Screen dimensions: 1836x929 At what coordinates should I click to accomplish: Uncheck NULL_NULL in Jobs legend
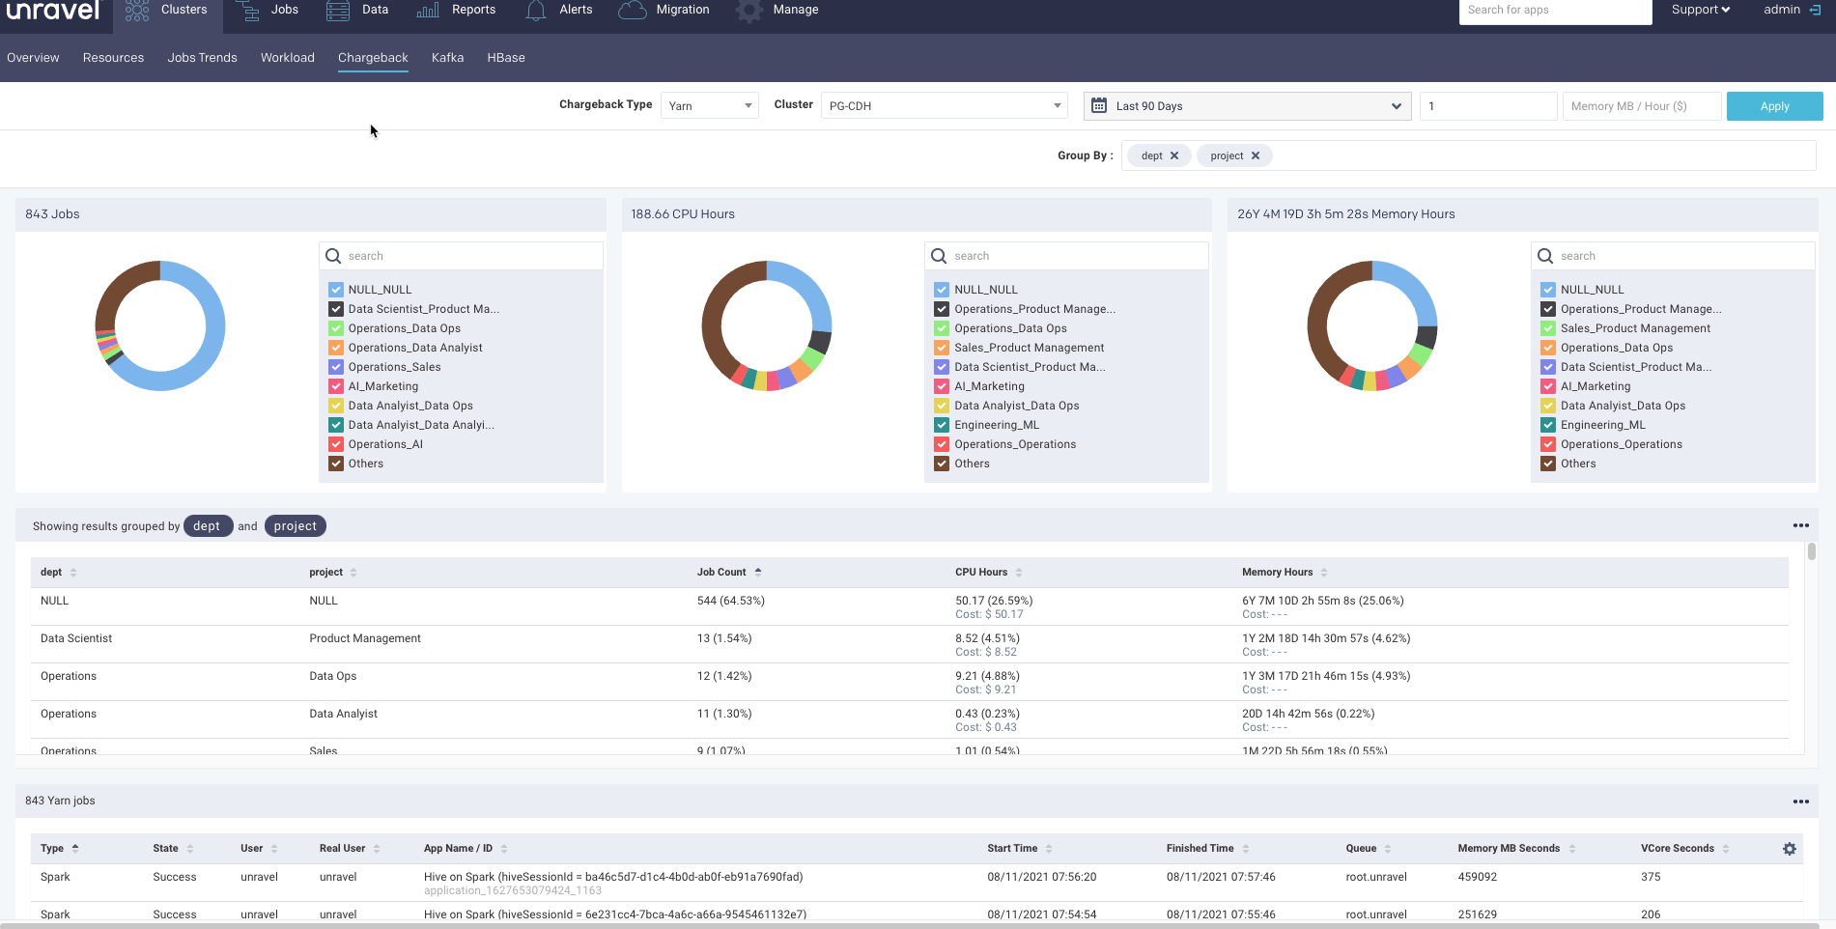[x=336, y=290]
